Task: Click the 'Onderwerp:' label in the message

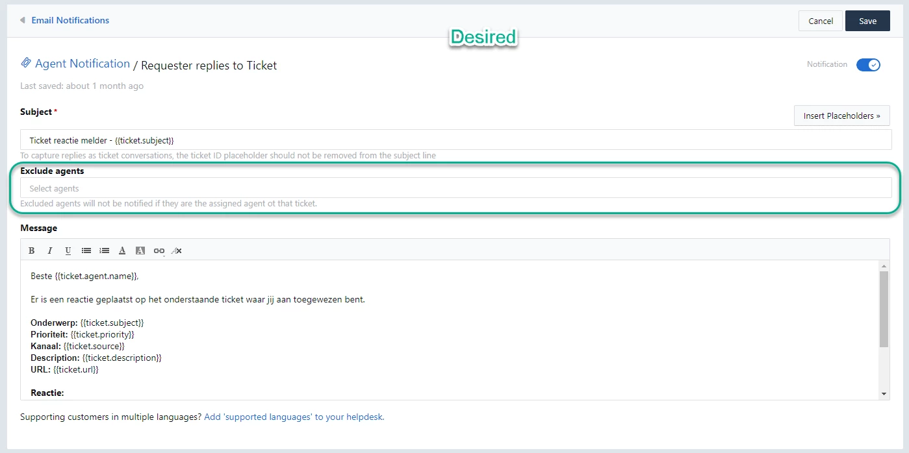Action: pos(55,323)
